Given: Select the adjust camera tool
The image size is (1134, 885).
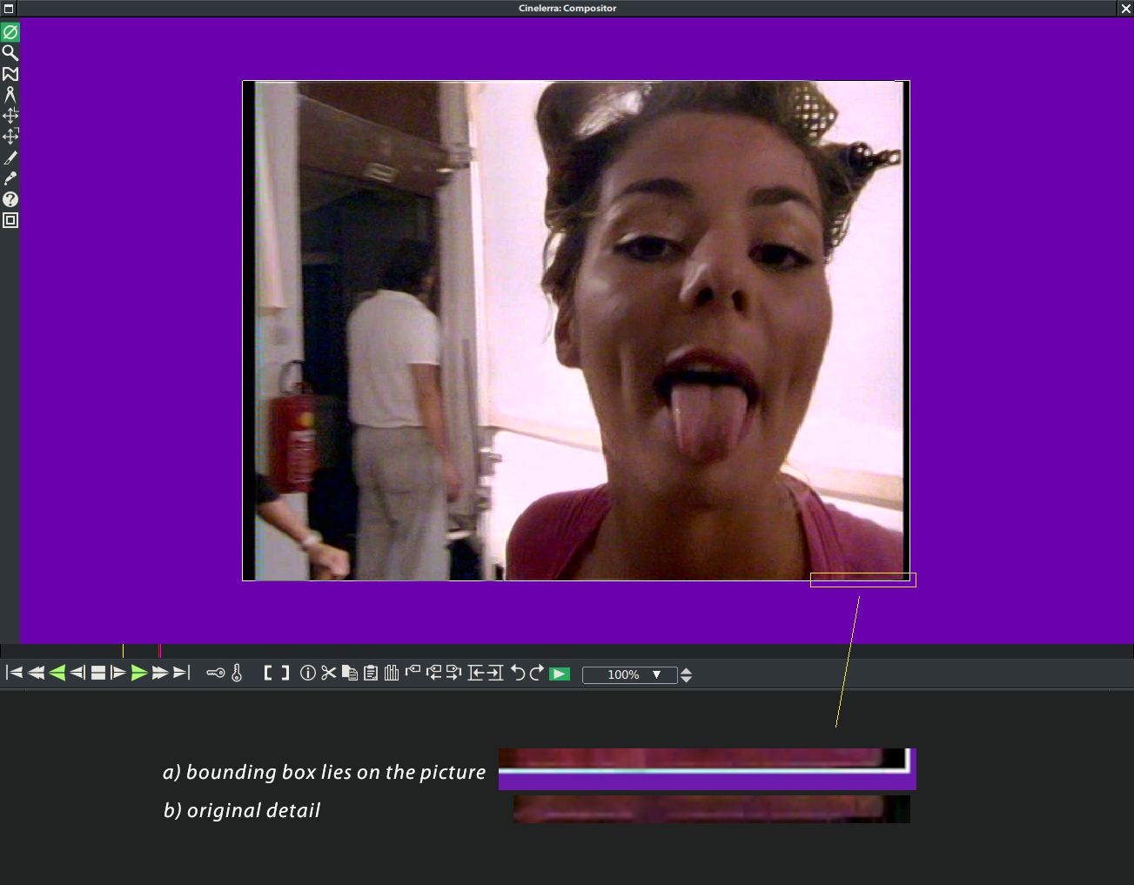Looking at the screenshot, I should pos(10,116).
